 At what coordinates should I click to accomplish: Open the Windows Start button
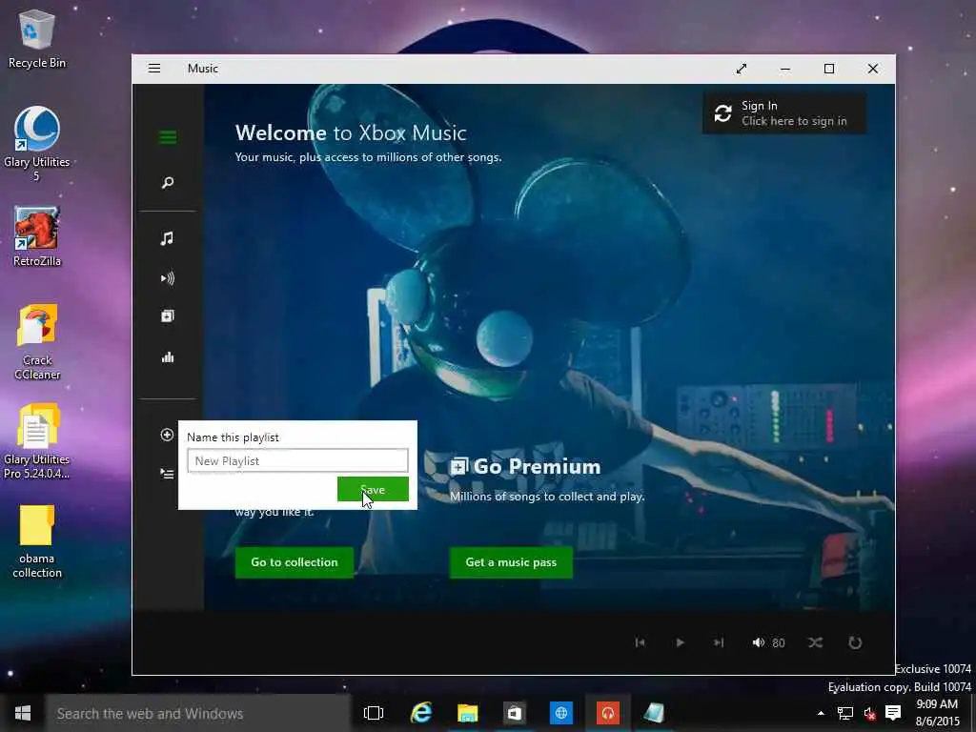(23, 713)
